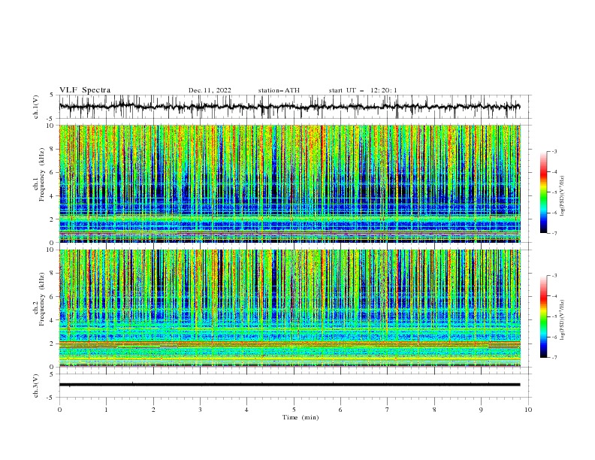Click the 'ch.1(V)' waveform axis label

(x=36, y=107)
